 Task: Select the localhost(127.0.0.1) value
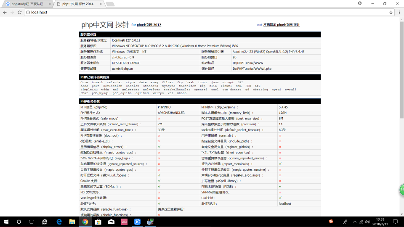click(126, 40)
